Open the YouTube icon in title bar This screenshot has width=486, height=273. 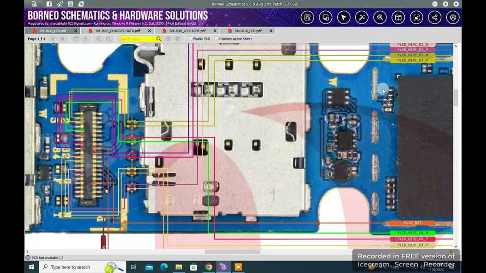pos(70,4)
